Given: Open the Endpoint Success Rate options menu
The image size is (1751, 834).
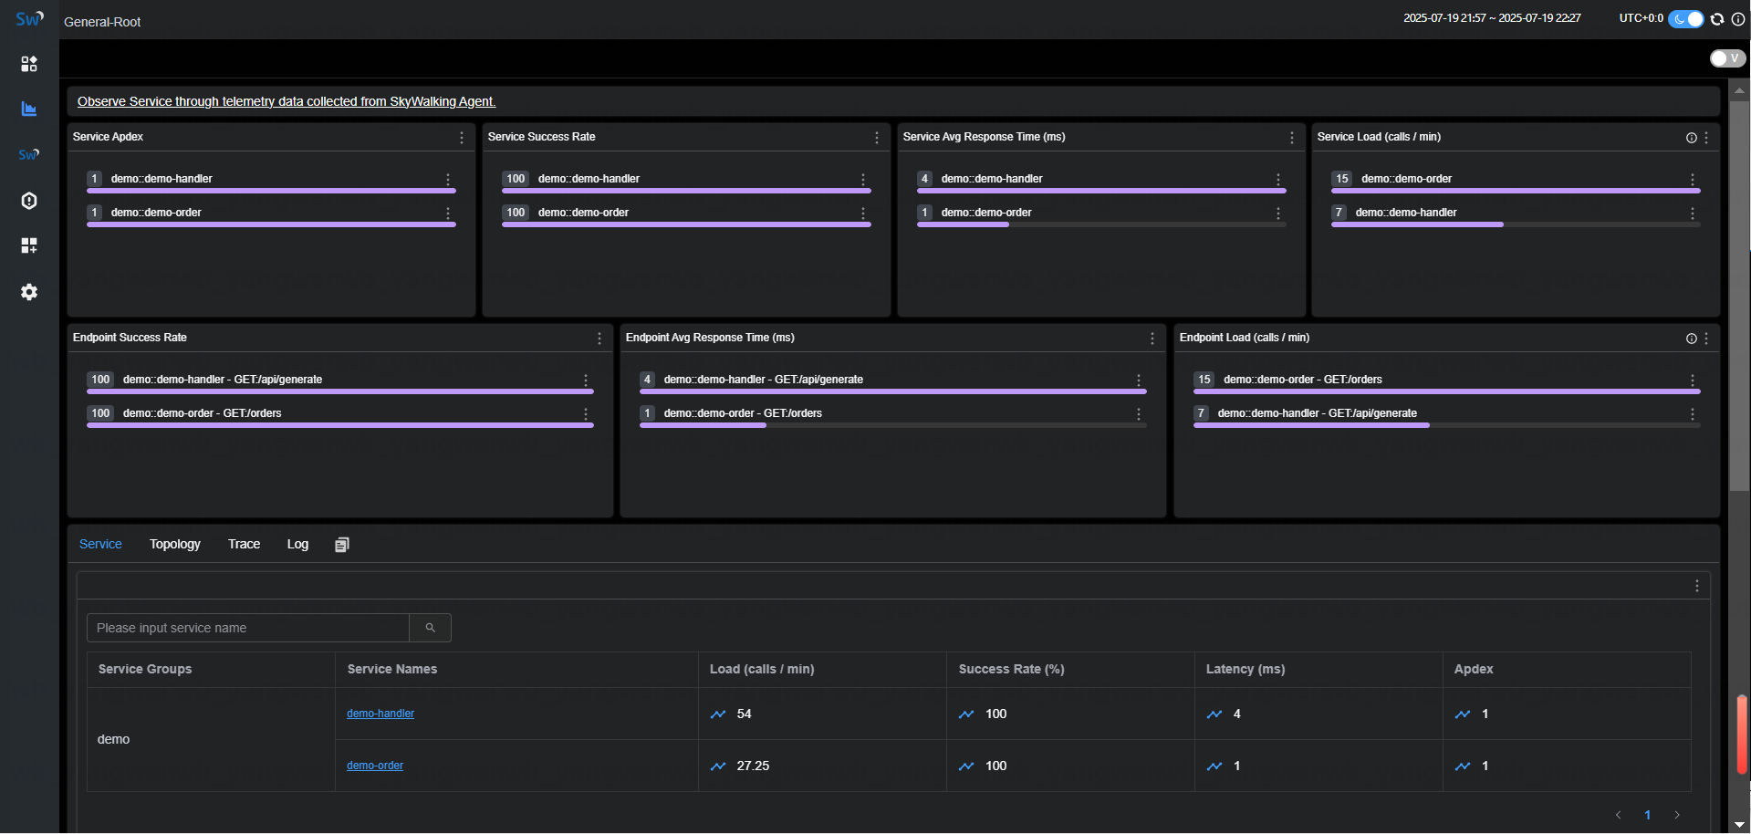Looking at the screenshot, I should 599,339.
